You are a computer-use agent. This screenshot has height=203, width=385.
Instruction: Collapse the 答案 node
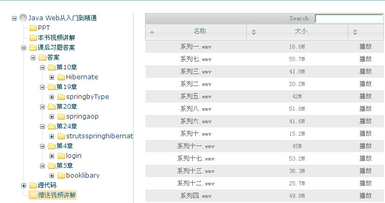33,58
